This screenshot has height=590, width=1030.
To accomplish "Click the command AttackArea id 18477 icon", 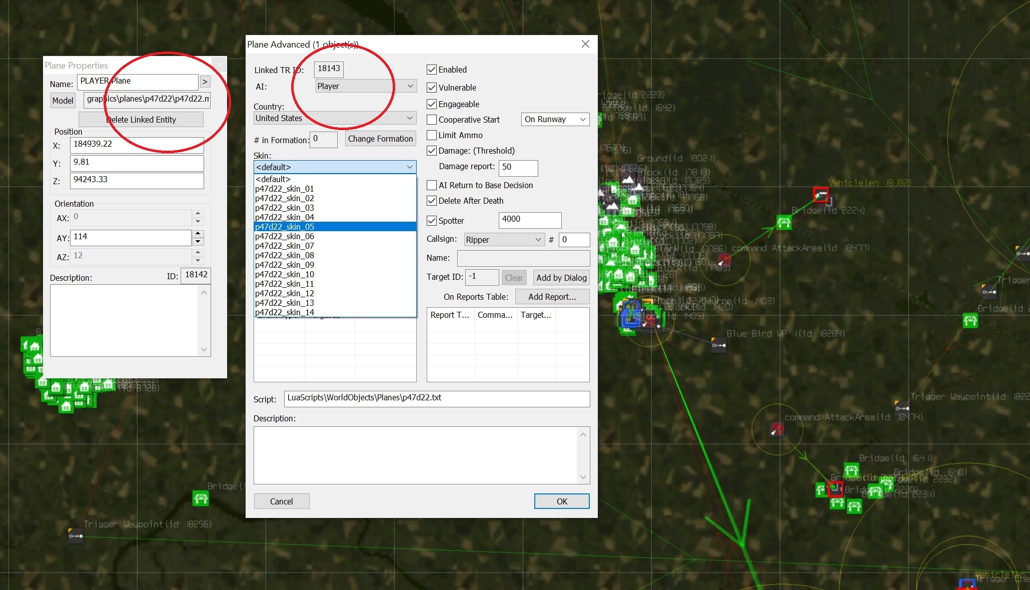I will (x=724, y=260).
